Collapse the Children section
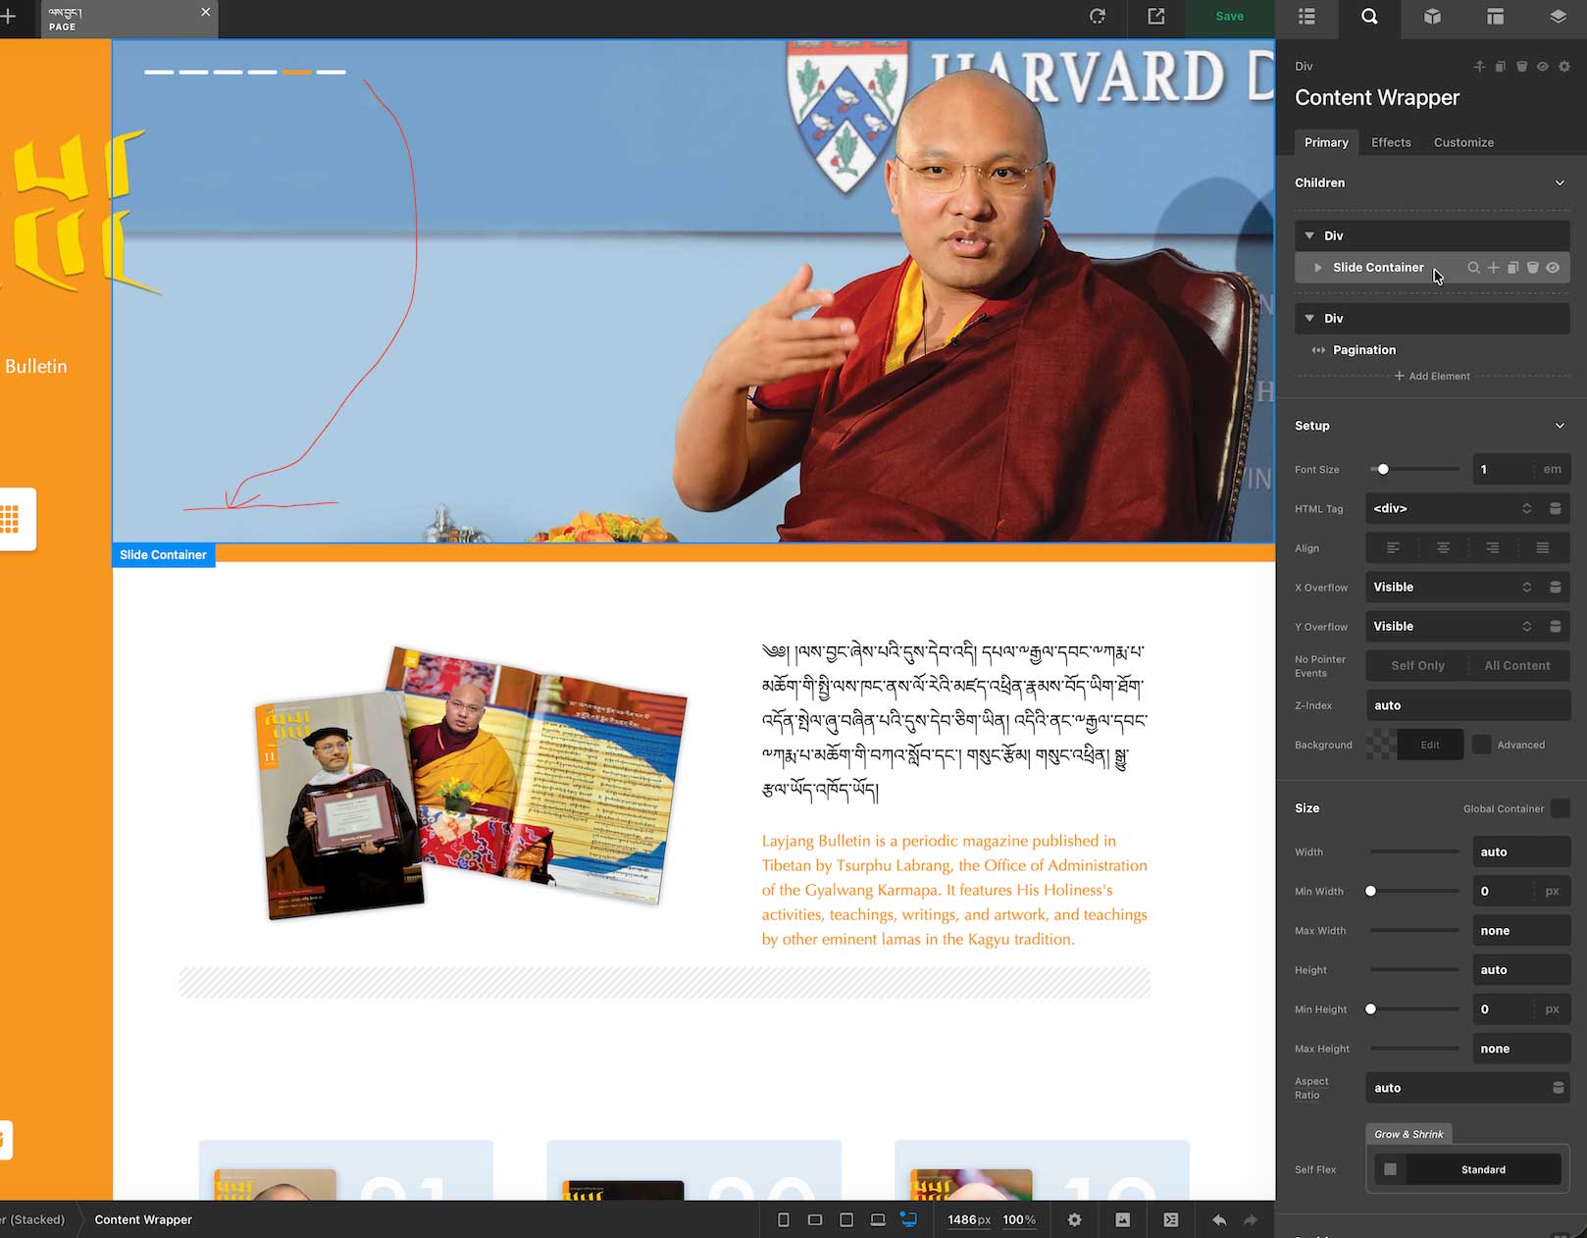1587x1238 pixels. (1560, 182)
